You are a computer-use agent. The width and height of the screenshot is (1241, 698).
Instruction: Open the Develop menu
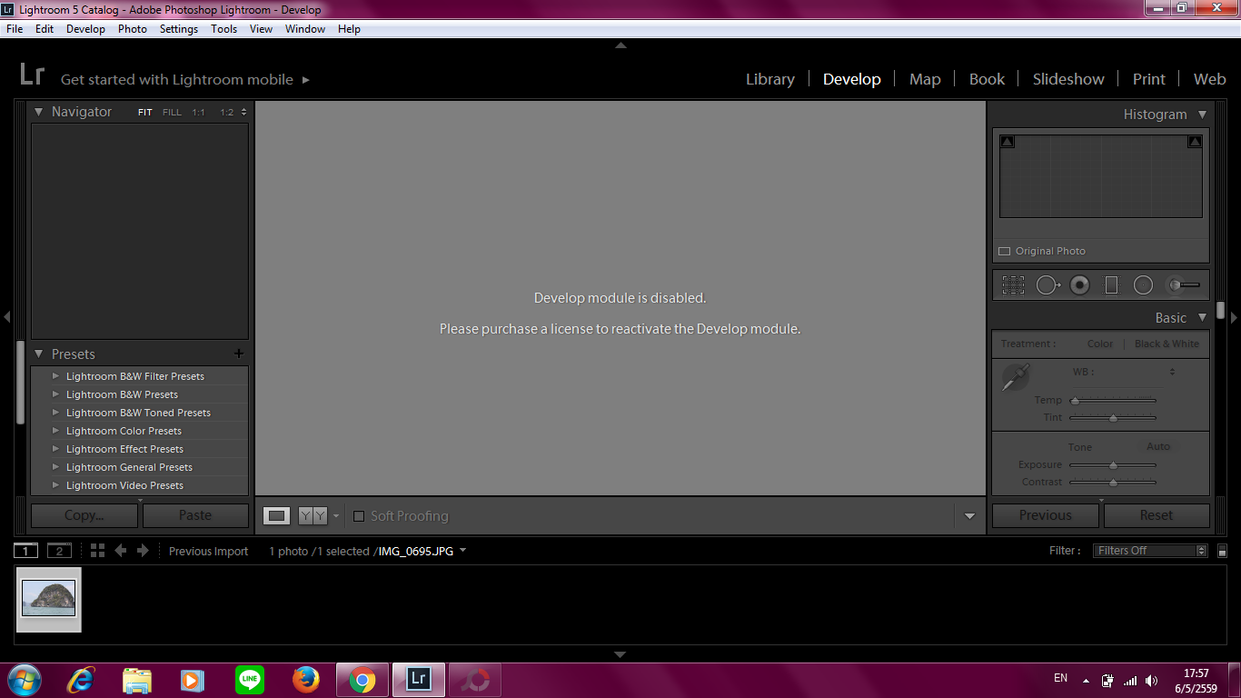pos(85,29)
